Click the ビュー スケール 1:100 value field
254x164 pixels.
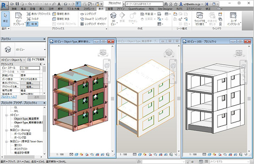point(30,68)
